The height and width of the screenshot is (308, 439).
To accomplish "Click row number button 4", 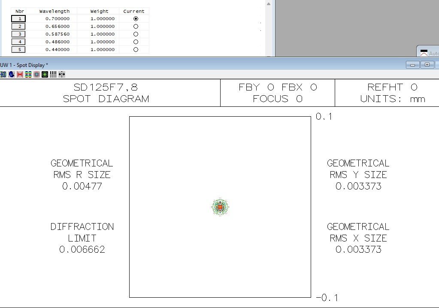I will point(18,42).
